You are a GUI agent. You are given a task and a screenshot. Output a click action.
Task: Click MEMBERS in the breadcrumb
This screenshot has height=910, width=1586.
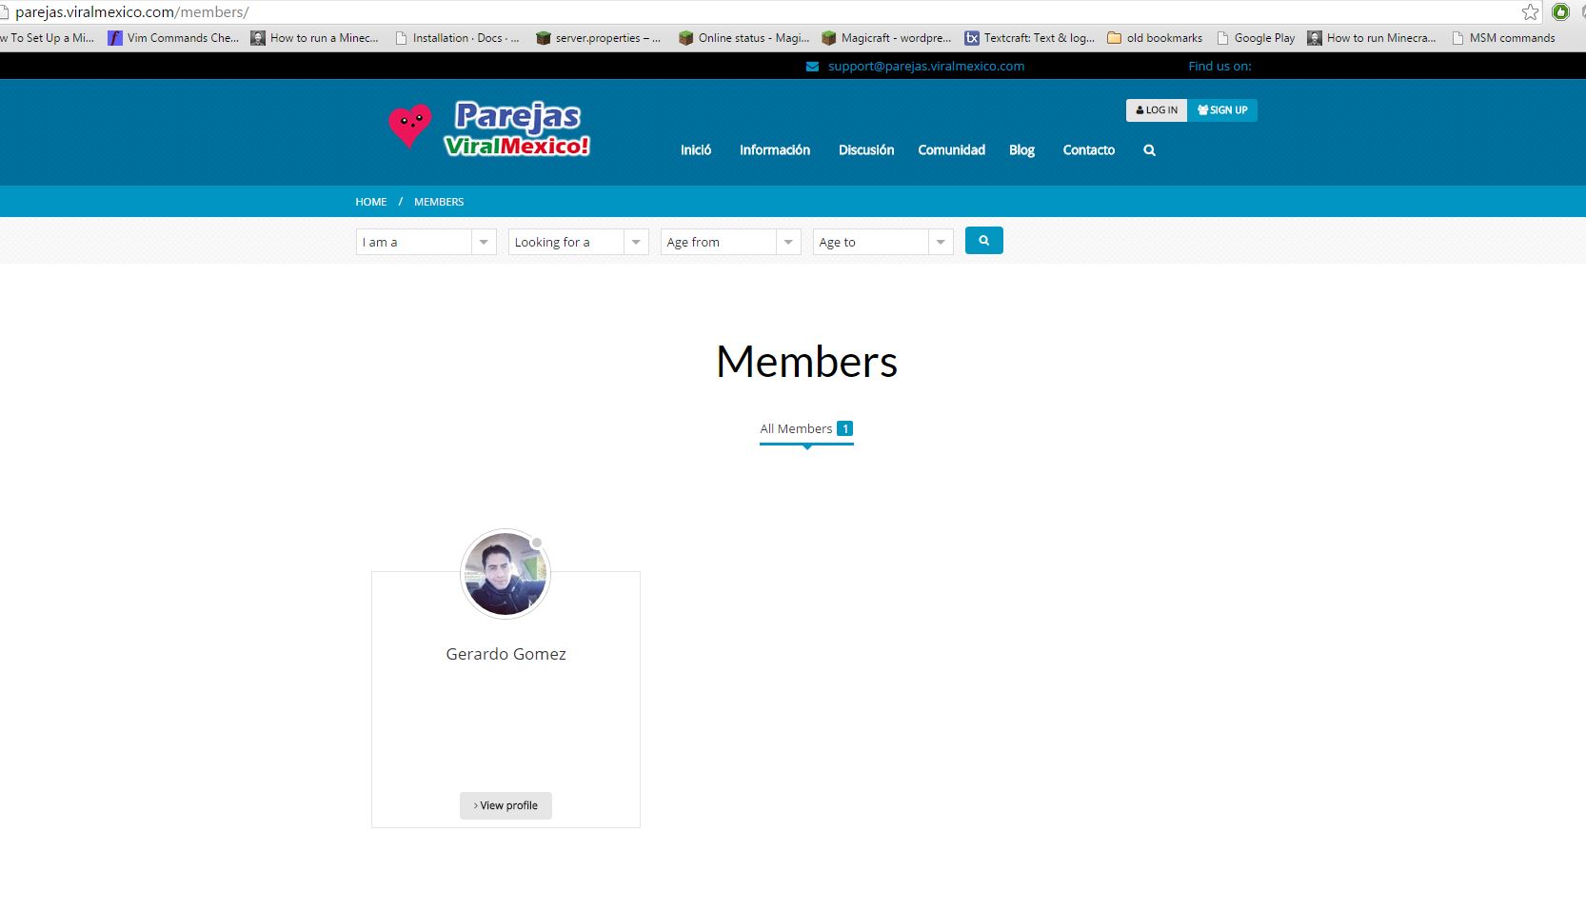tap(439, 202)
